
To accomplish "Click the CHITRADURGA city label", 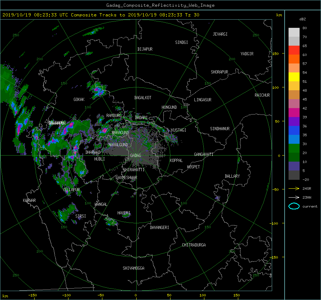I will click(x=194, y=245).
